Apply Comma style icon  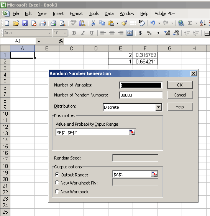158,33
